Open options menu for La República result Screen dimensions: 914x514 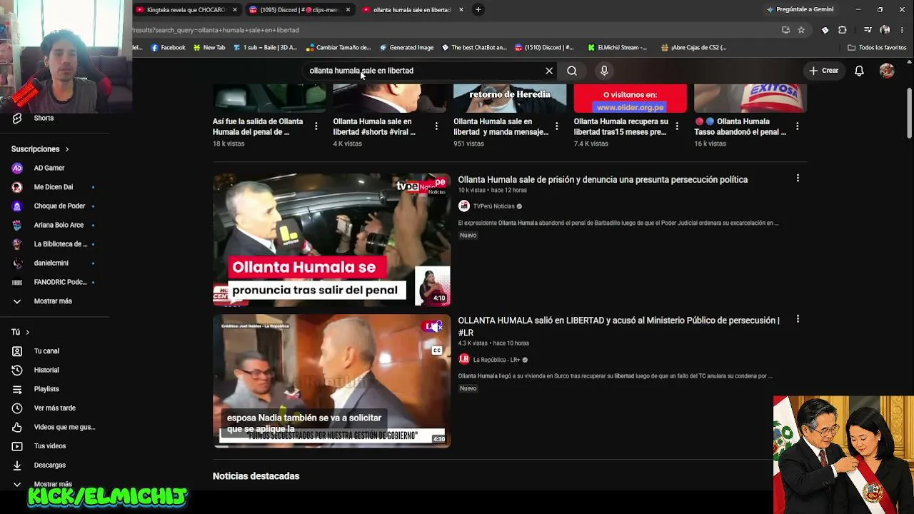(798, 319)
